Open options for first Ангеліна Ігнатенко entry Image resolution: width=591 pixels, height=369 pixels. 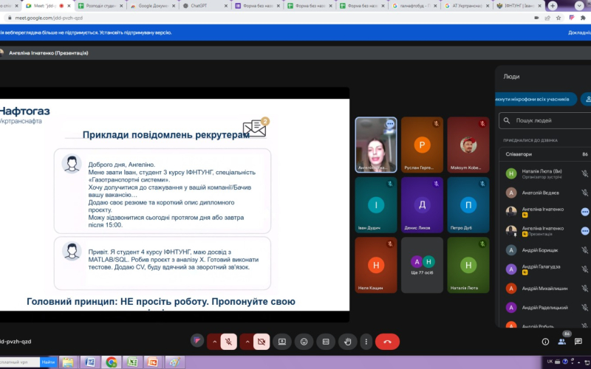coord(585,212)
